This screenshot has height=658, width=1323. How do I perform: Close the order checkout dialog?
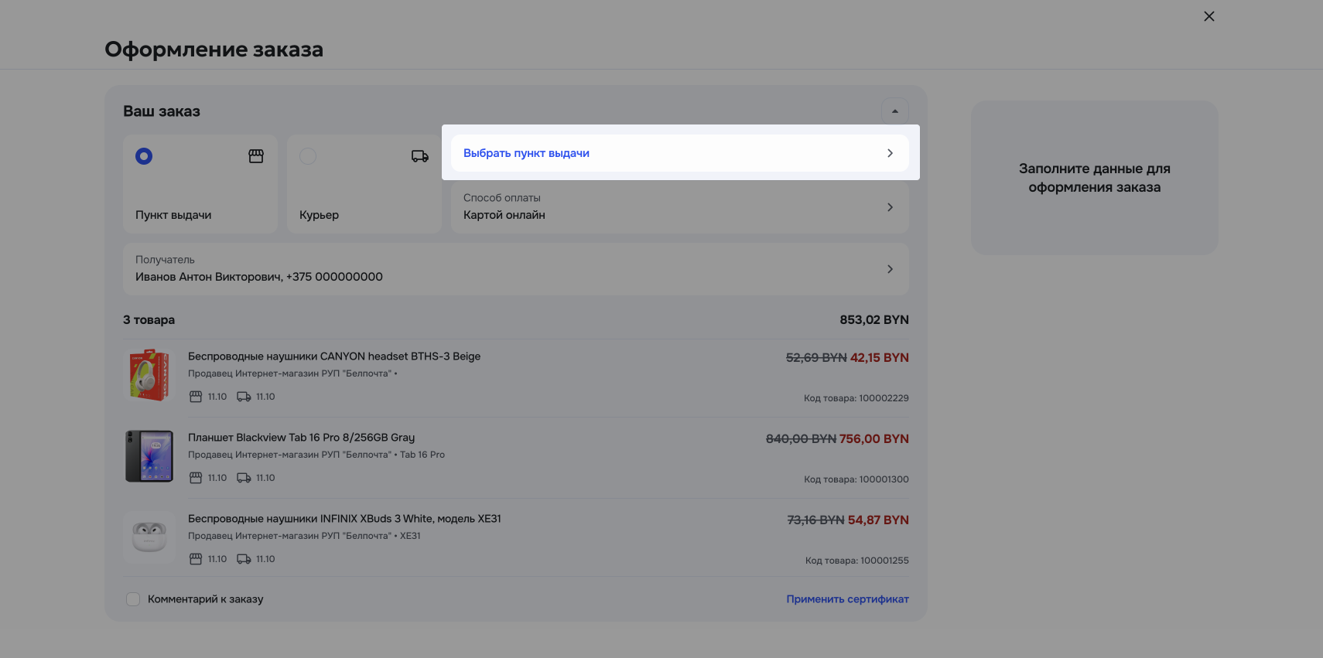point(1209,16)
